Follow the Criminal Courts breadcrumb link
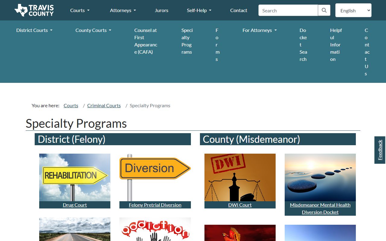Viewport: 386px width, 241px height. coord(104,105)
